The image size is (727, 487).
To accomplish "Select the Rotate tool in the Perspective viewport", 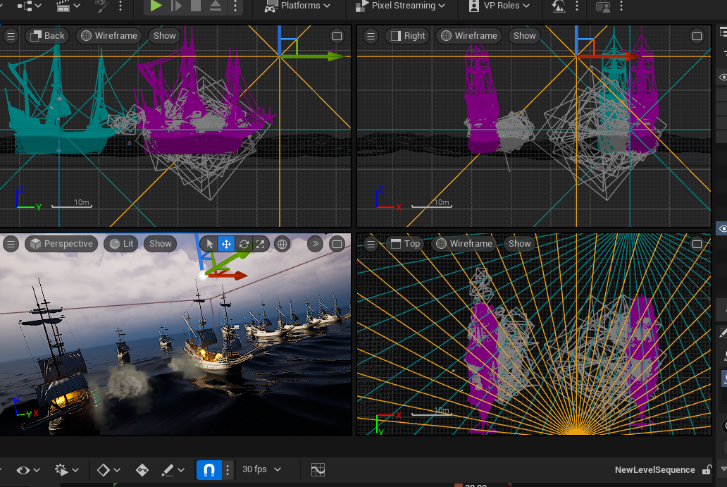I will (244, 244).
